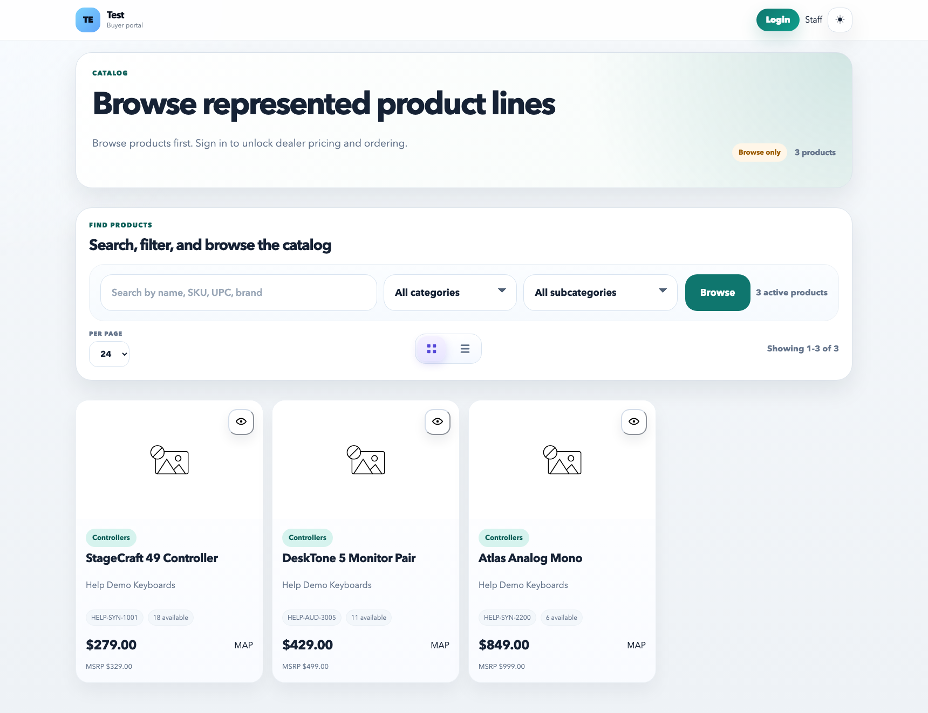Screen dimensions: 928x713
Task: Focus the search by name, SKU field
Action: 238,293
